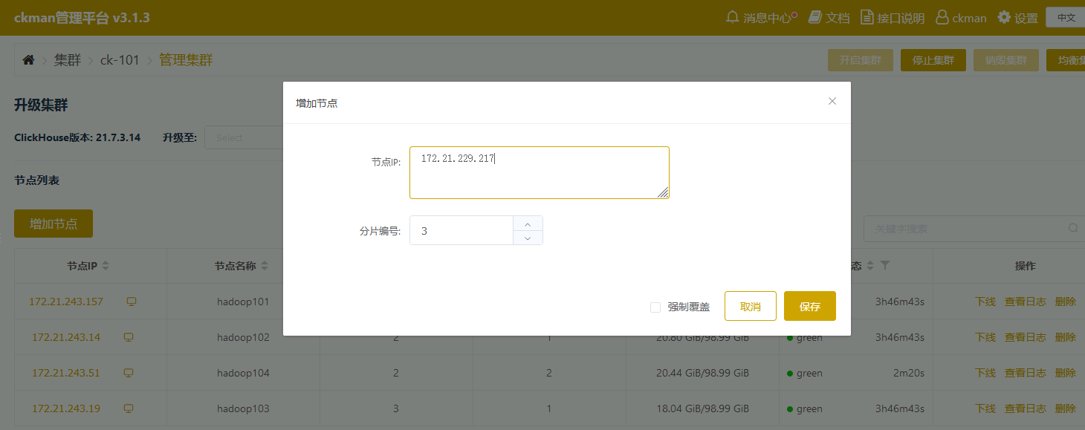
Task: Click into the node IP textarea
Action: 540,172
